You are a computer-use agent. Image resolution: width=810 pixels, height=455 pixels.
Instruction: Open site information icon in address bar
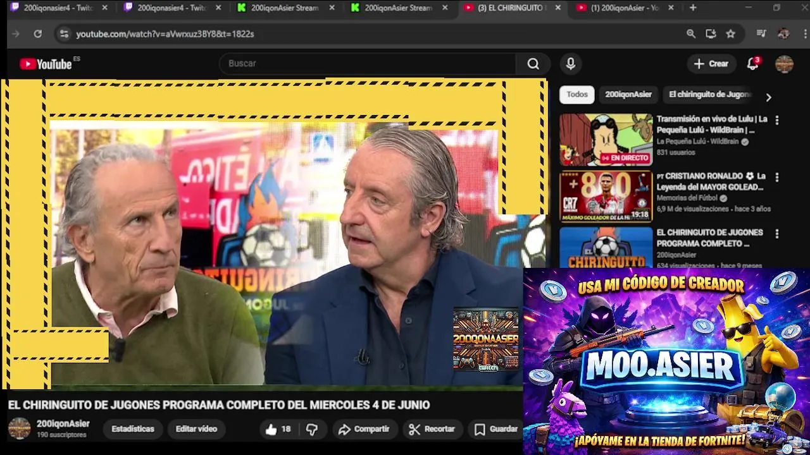63,34
